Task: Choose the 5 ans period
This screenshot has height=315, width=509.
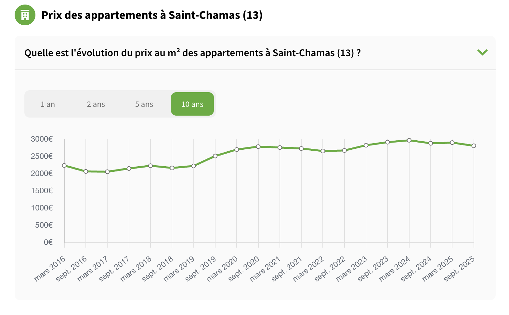Action: [x=144, y=104]
